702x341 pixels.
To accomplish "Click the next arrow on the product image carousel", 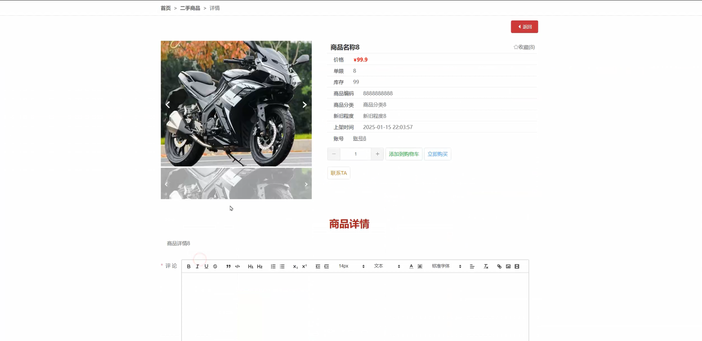I will tap(304, 104).
